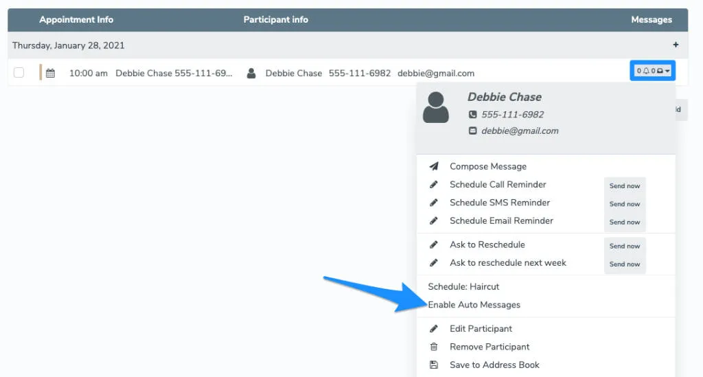Click appointment title Debbie Chase 555-111-69...
Screen dimensions: 703x377
(174, 73)
